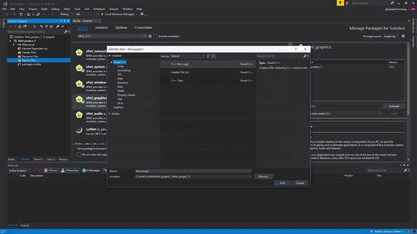Select Header File (.h) template
This screenshot has width=417, height=234.
click(x=207, y=72)
